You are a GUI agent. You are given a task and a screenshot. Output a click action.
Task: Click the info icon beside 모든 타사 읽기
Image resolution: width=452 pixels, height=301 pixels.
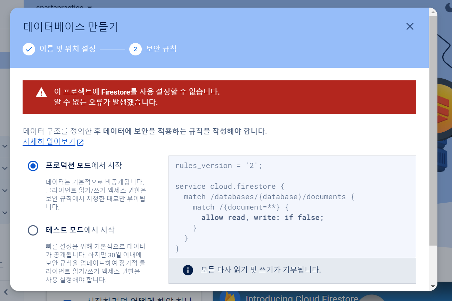pyautogui.click(x=188, y=270)
